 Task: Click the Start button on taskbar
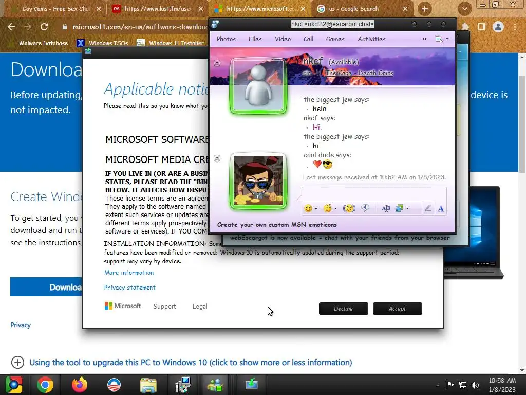(14, 385)
